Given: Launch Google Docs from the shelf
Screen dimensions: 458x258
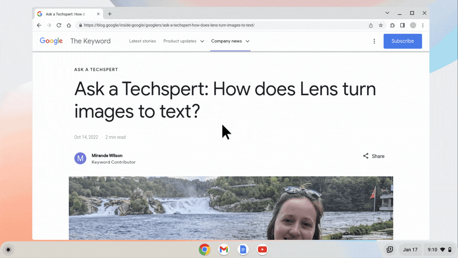Looking at the screenshot, I should point(243,250).
